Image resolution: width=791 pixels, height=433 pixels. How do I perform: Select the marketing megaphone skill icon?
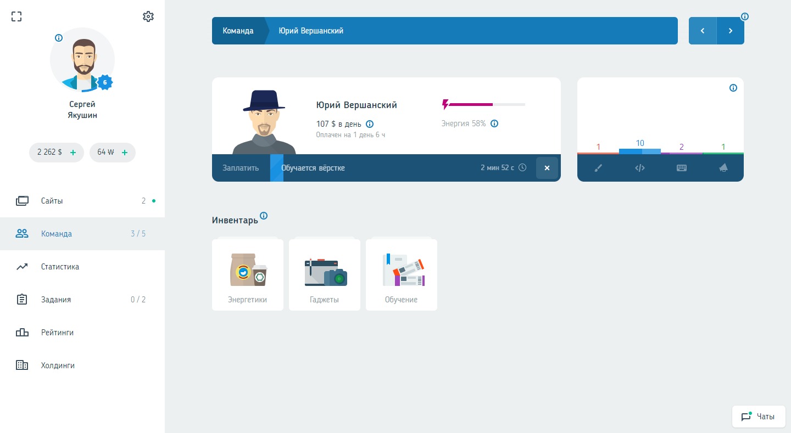(723, 168)
